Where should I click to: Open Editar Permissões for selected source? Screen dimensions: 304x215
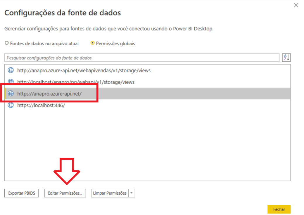65,193
